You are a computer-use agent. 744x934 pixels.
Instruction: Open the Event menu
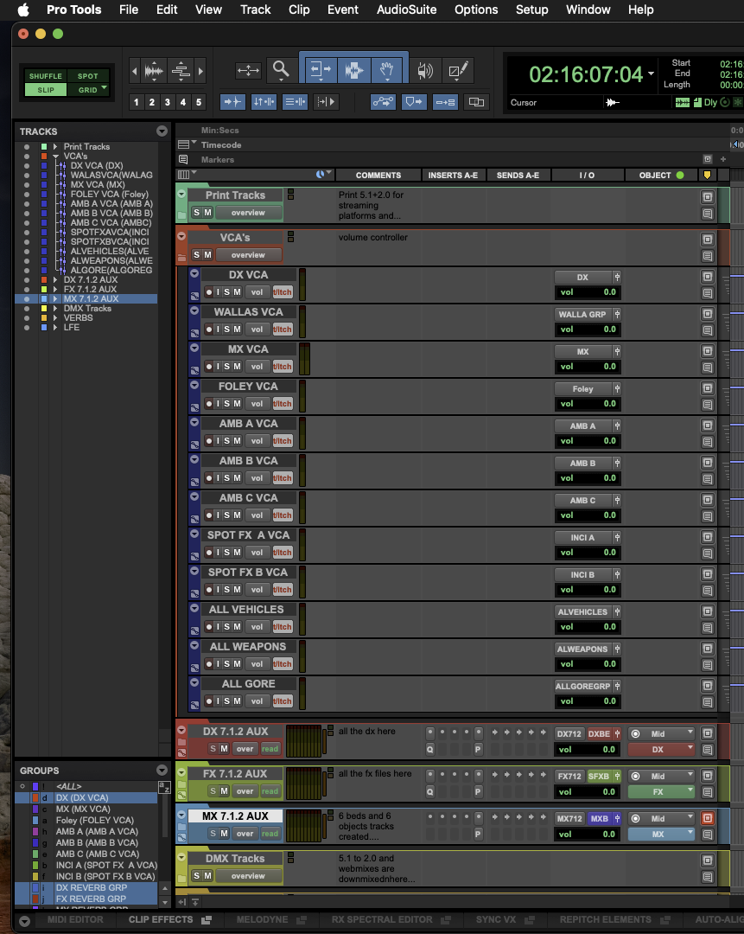click(343, 10)
